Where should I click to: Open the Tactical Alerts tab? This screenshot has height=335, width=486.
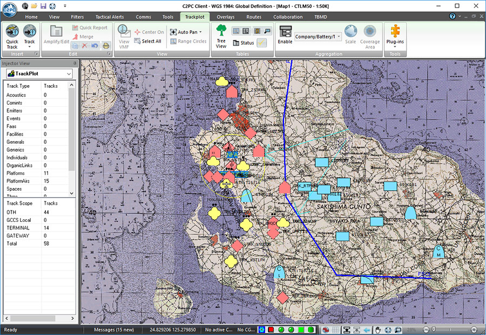[x=110, y=17]
